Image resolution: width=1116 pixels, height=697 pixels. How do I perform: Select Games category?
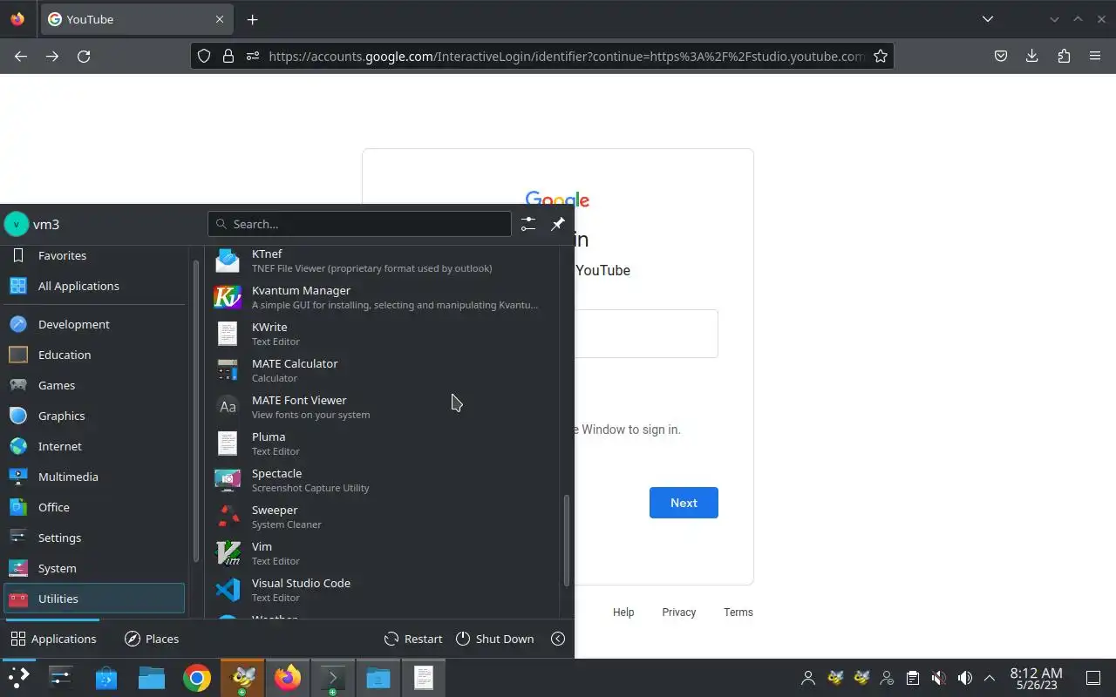94,385
